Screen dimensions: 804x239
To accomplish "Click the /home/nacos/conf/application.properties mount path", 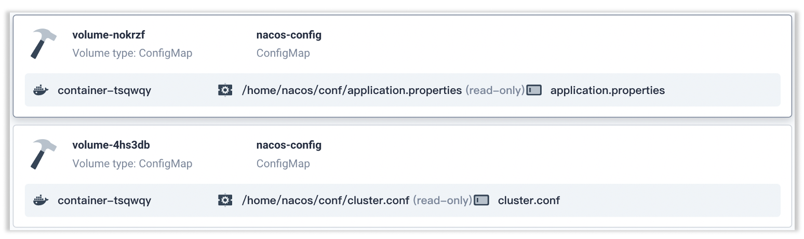I will point(352,90).
